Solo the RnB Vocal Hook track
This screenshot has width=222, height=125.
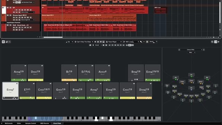point(10,25)
